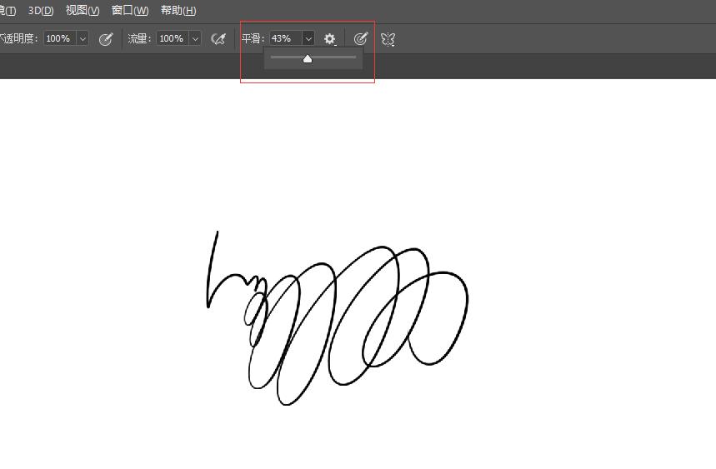Expand the 流量 flow dropdown arrow
This screenshot has height=469, width=716.
pos(195,38)
